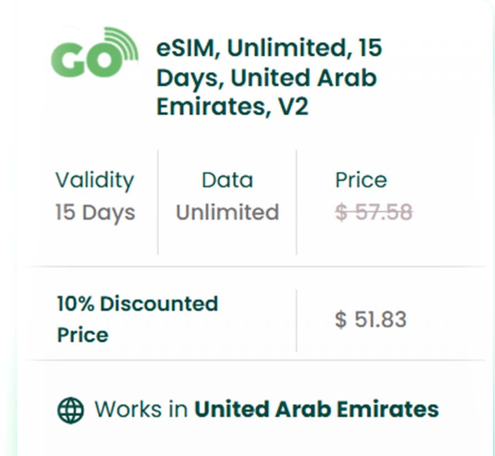This screenshot has width=495, height=456.
Task: Click the word Price under 10% Discounted
Action: click(x=83, y=335)
